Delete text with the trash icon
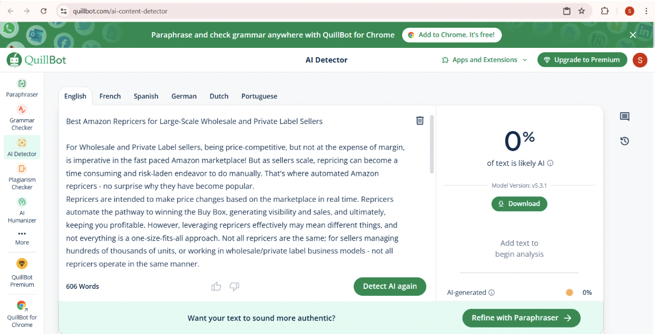This screenshot has height=334, width=655. [x=420, y=121]
